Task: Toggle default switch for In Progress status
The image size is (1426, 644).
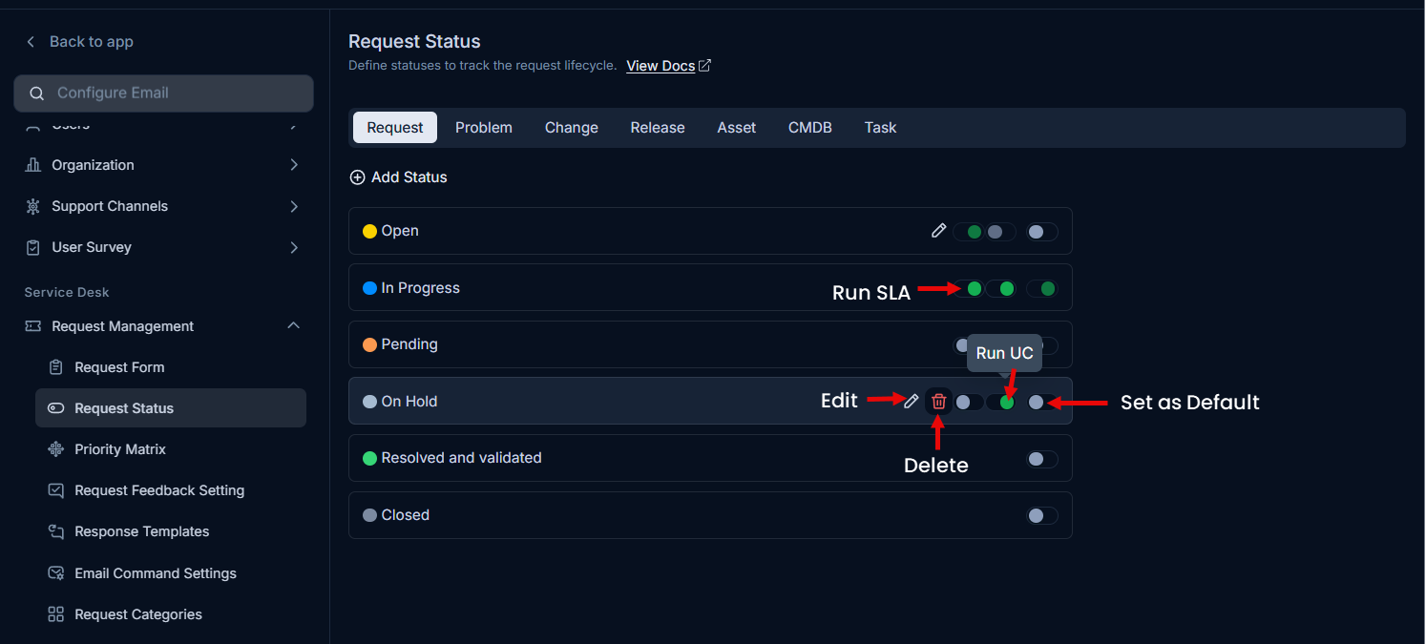Action: pos(1042,288)
